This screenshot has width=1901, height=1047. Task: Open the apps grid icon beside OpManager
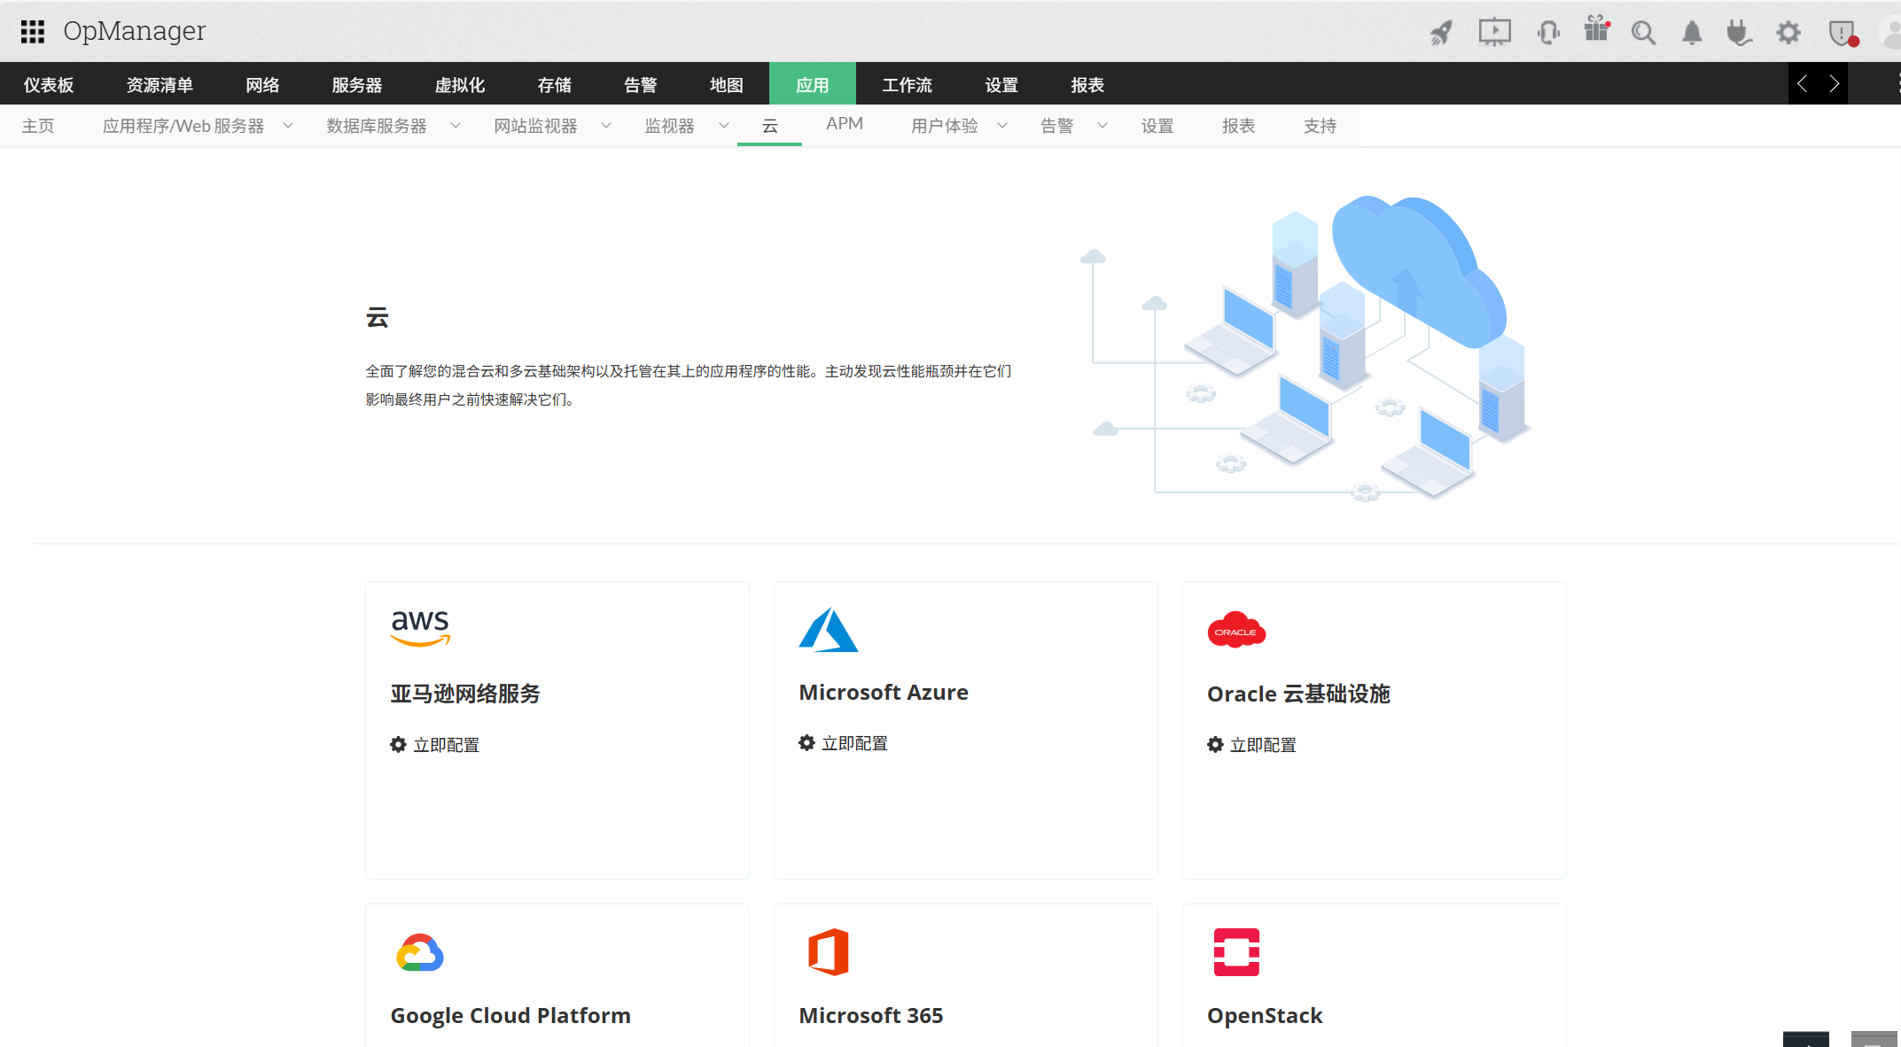tap(31, 31)
